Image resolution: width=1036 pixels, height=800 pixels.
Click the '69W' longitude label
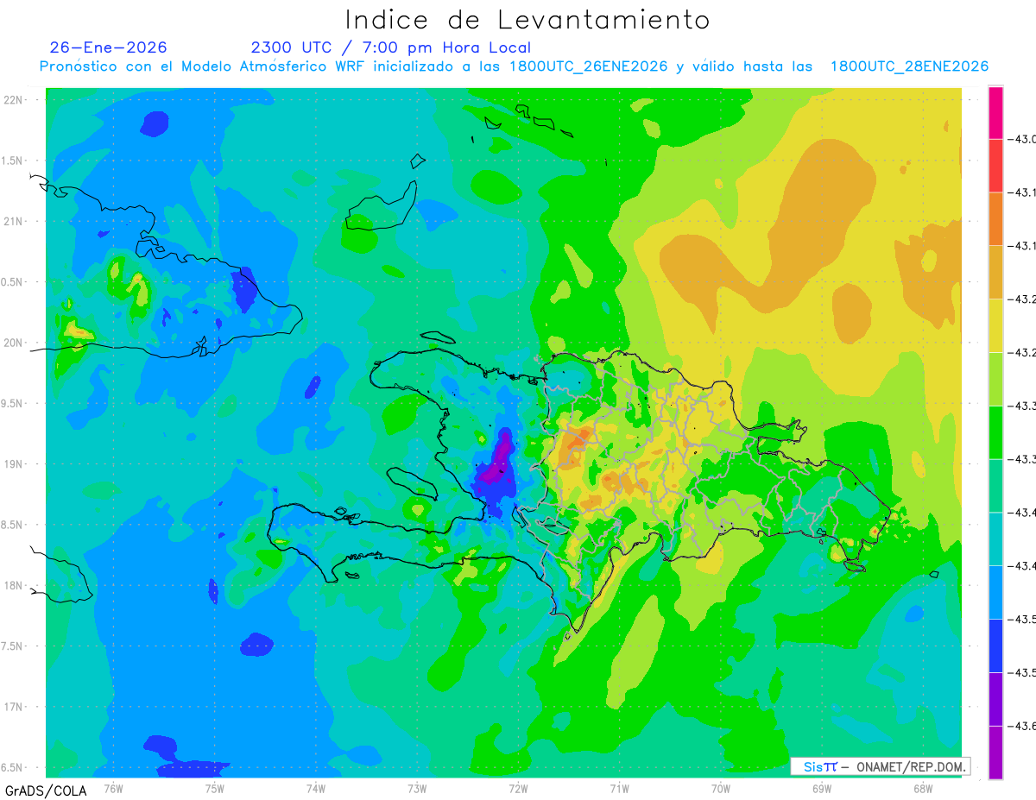coord(822,789)
